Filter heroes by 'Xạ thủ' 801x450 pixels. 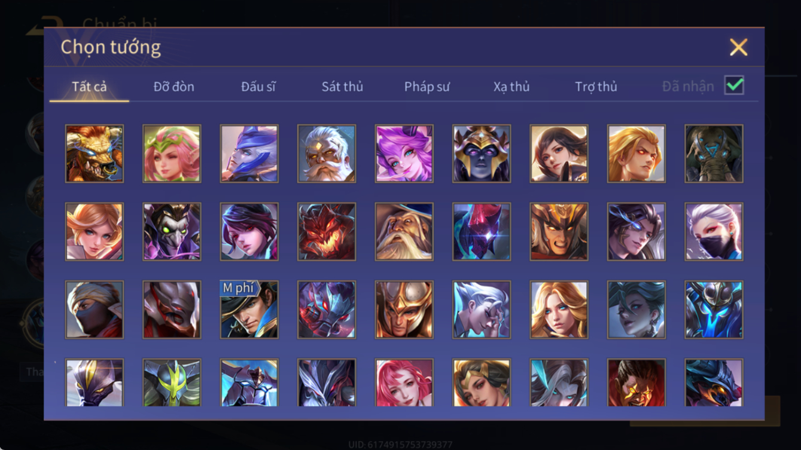click(x=511, y=87)
